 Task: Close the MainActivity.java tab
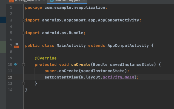(x=84, y=1)
